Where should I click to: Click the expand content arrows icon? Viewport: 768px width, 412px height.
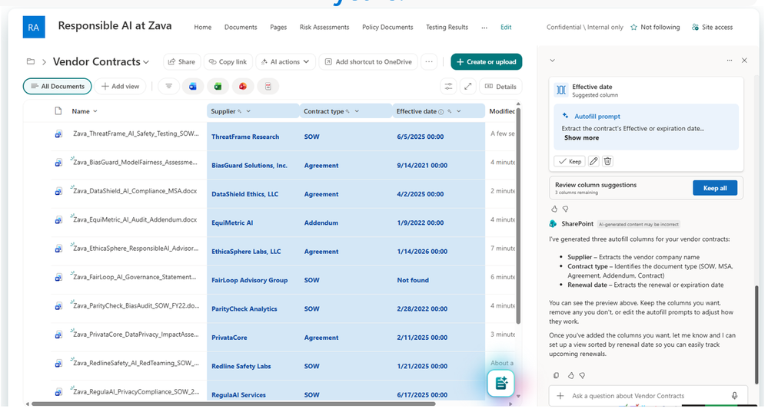coord(467,87)
